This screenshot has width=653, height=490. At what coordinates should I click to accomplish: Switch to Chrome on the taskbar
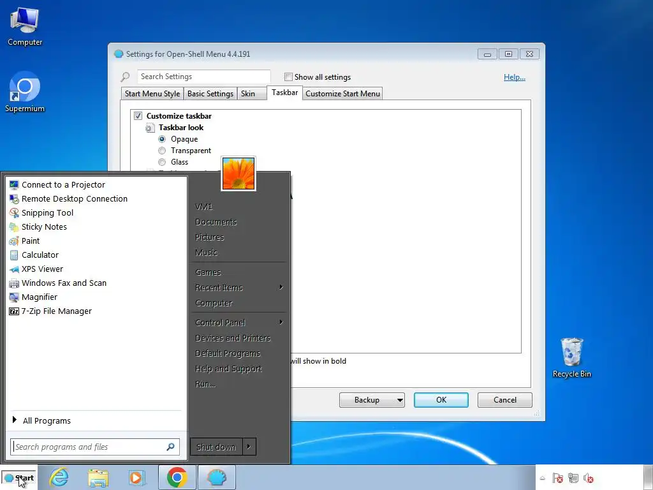[177, 477]
